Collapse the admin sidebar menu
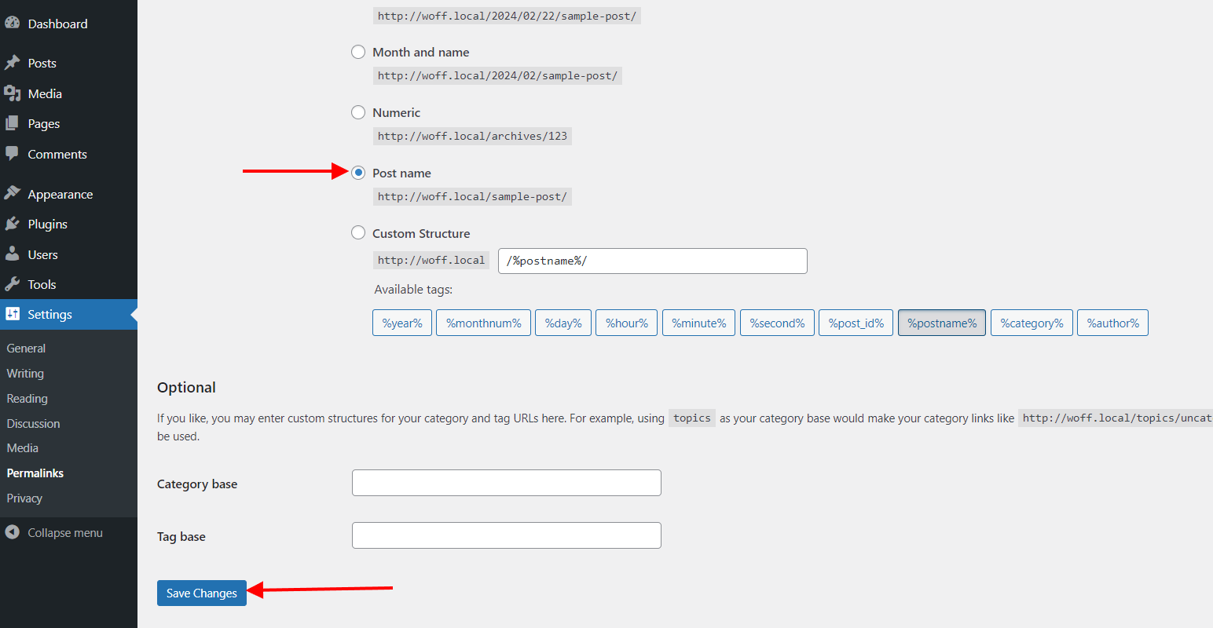The height and width of the screenshot is (628, 1213). pyautogui.click(x=54, y=532)
